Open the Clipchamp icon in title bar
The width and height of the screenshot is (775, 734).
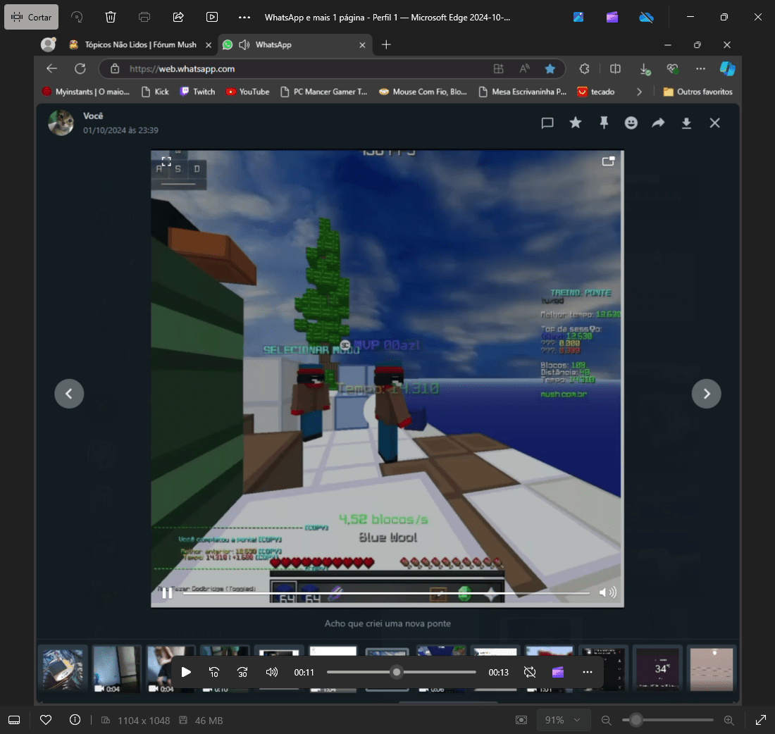coord(612,18)
